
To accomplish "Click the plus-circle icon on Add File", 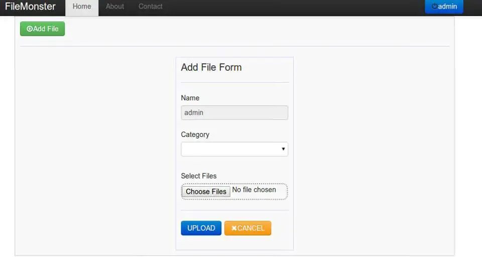I will pyautogui.click(x=30, y=29).
